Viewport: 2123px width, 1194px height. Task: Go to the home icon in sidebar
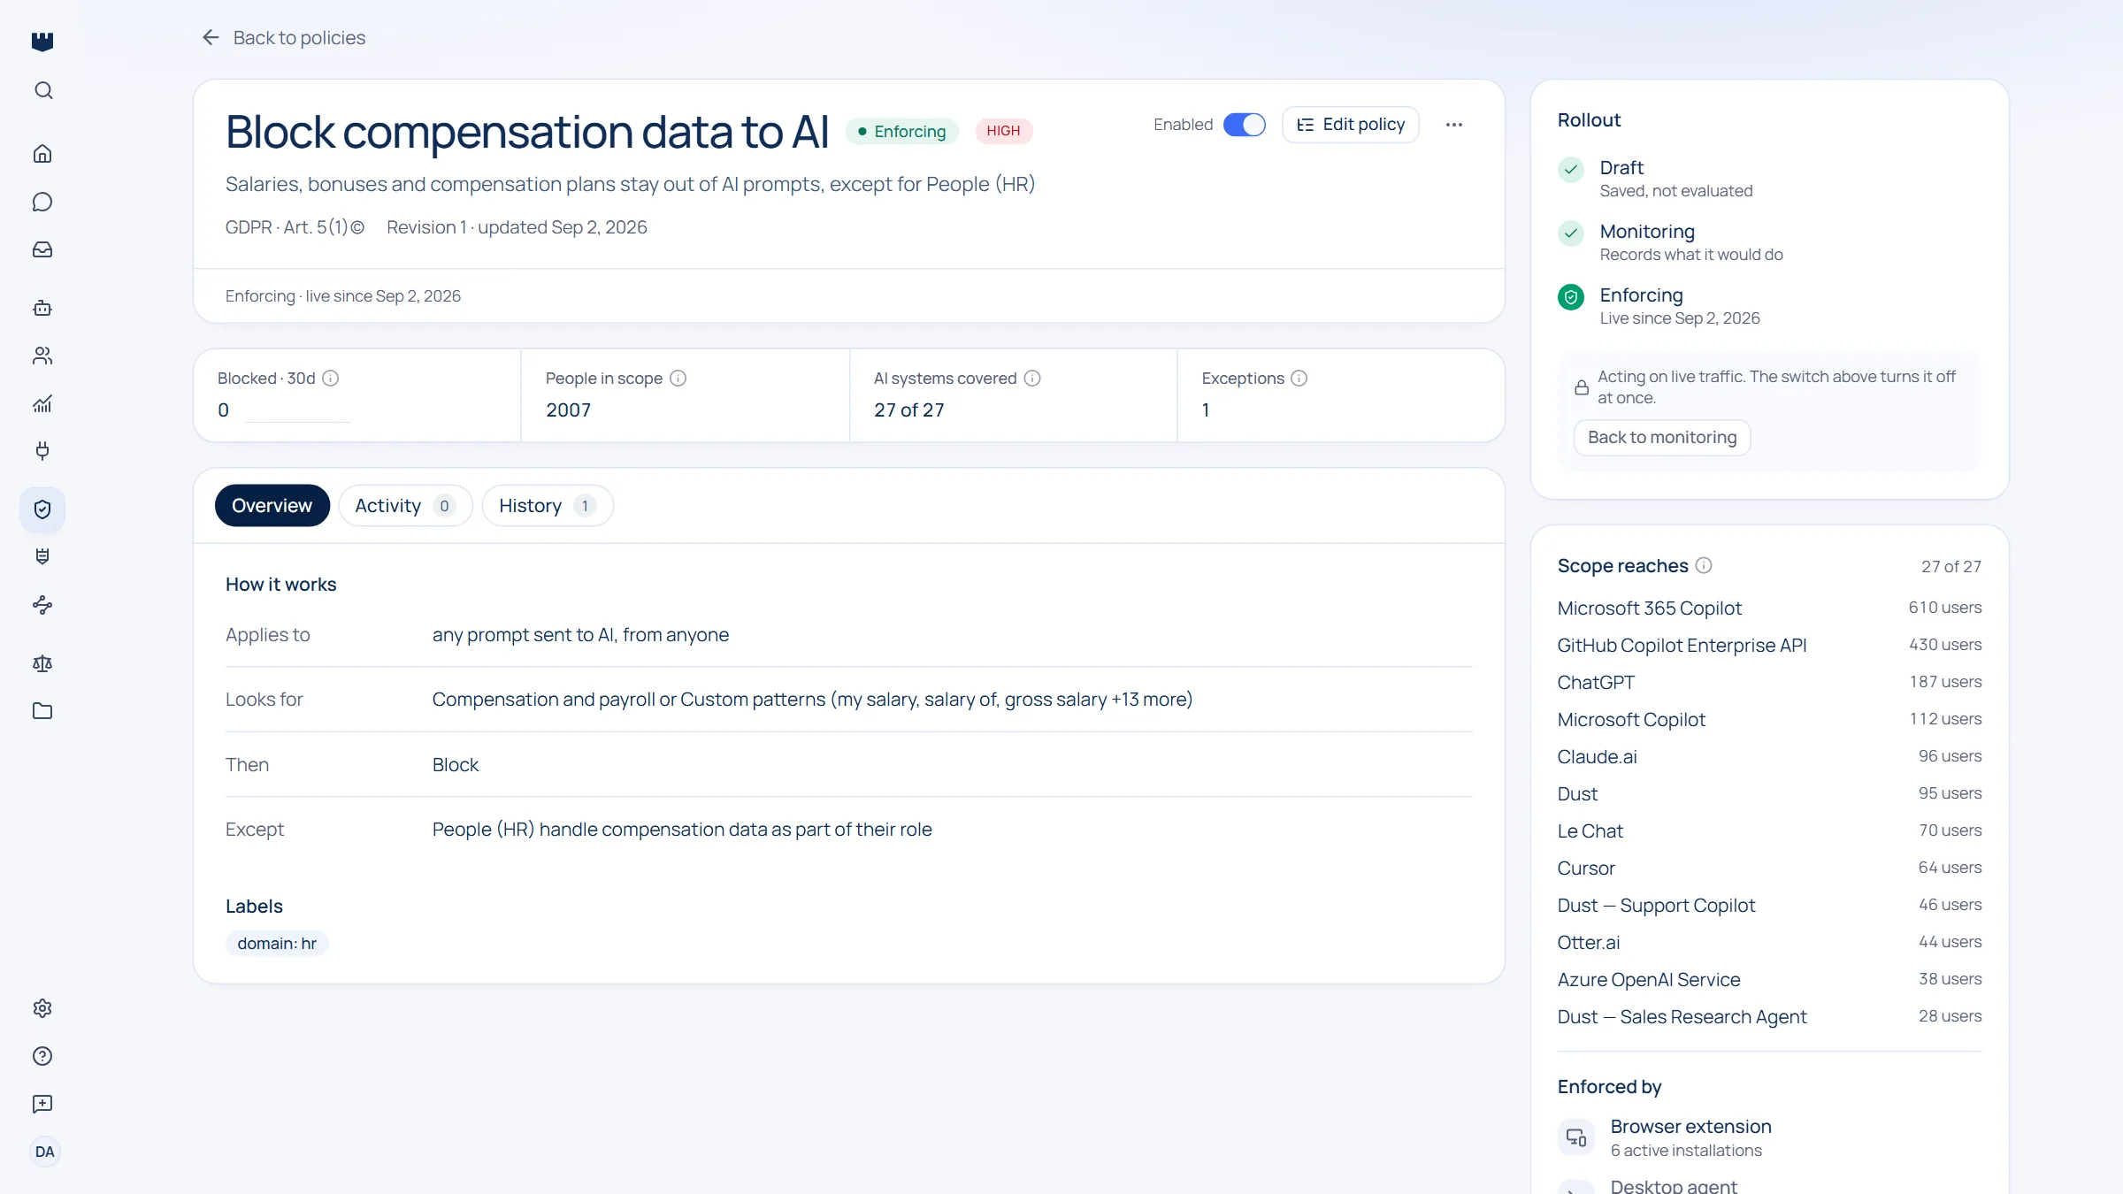[x=42, y=154]
